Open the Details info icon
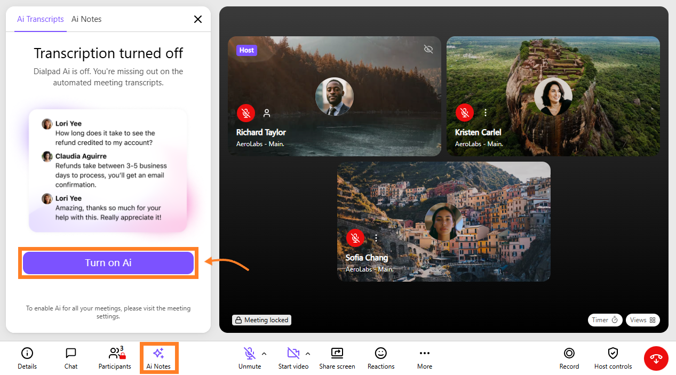Screen dimensions: 676x375 [x=27, y=353]
